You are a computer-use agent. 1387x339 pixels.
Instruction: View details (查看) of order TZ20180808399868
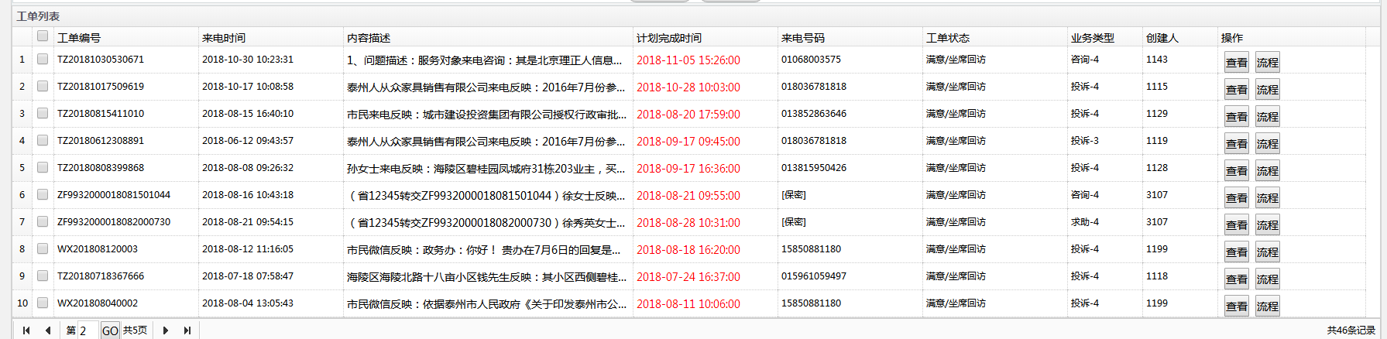pyautogui.click(x=1236, y=171)
